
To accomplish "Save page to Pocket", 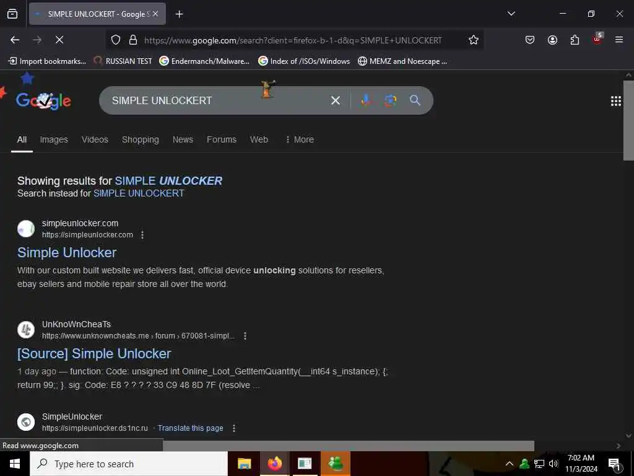I will (x=530, y=40).
